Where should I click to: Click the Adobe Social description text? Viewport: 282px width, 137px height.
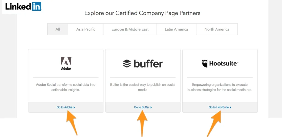pyautogui.click(x=66, y=87)
